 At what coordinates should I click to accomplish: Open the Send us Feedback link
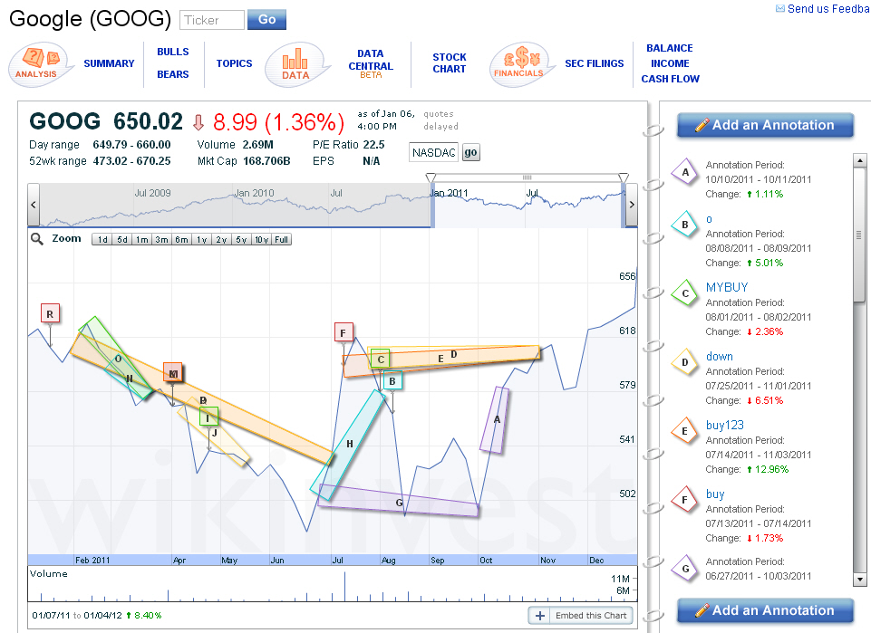[x=828, y=8]
